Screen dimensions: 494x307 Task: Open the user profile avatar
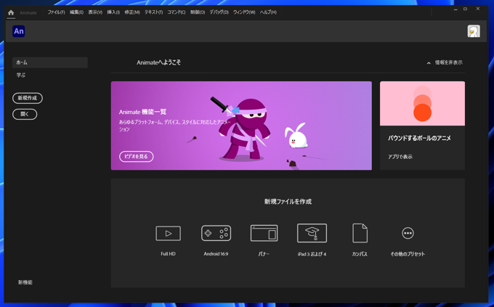(x=474, y=31)
